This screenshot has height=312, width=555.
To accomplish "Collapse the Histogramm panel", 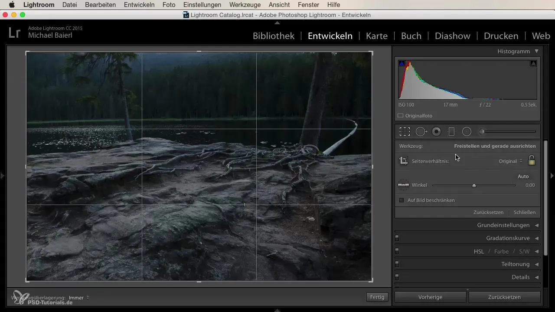I will (536, 51).
